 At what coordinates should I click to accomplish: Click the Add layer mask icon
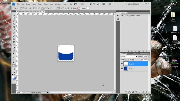tap(133, 92)
